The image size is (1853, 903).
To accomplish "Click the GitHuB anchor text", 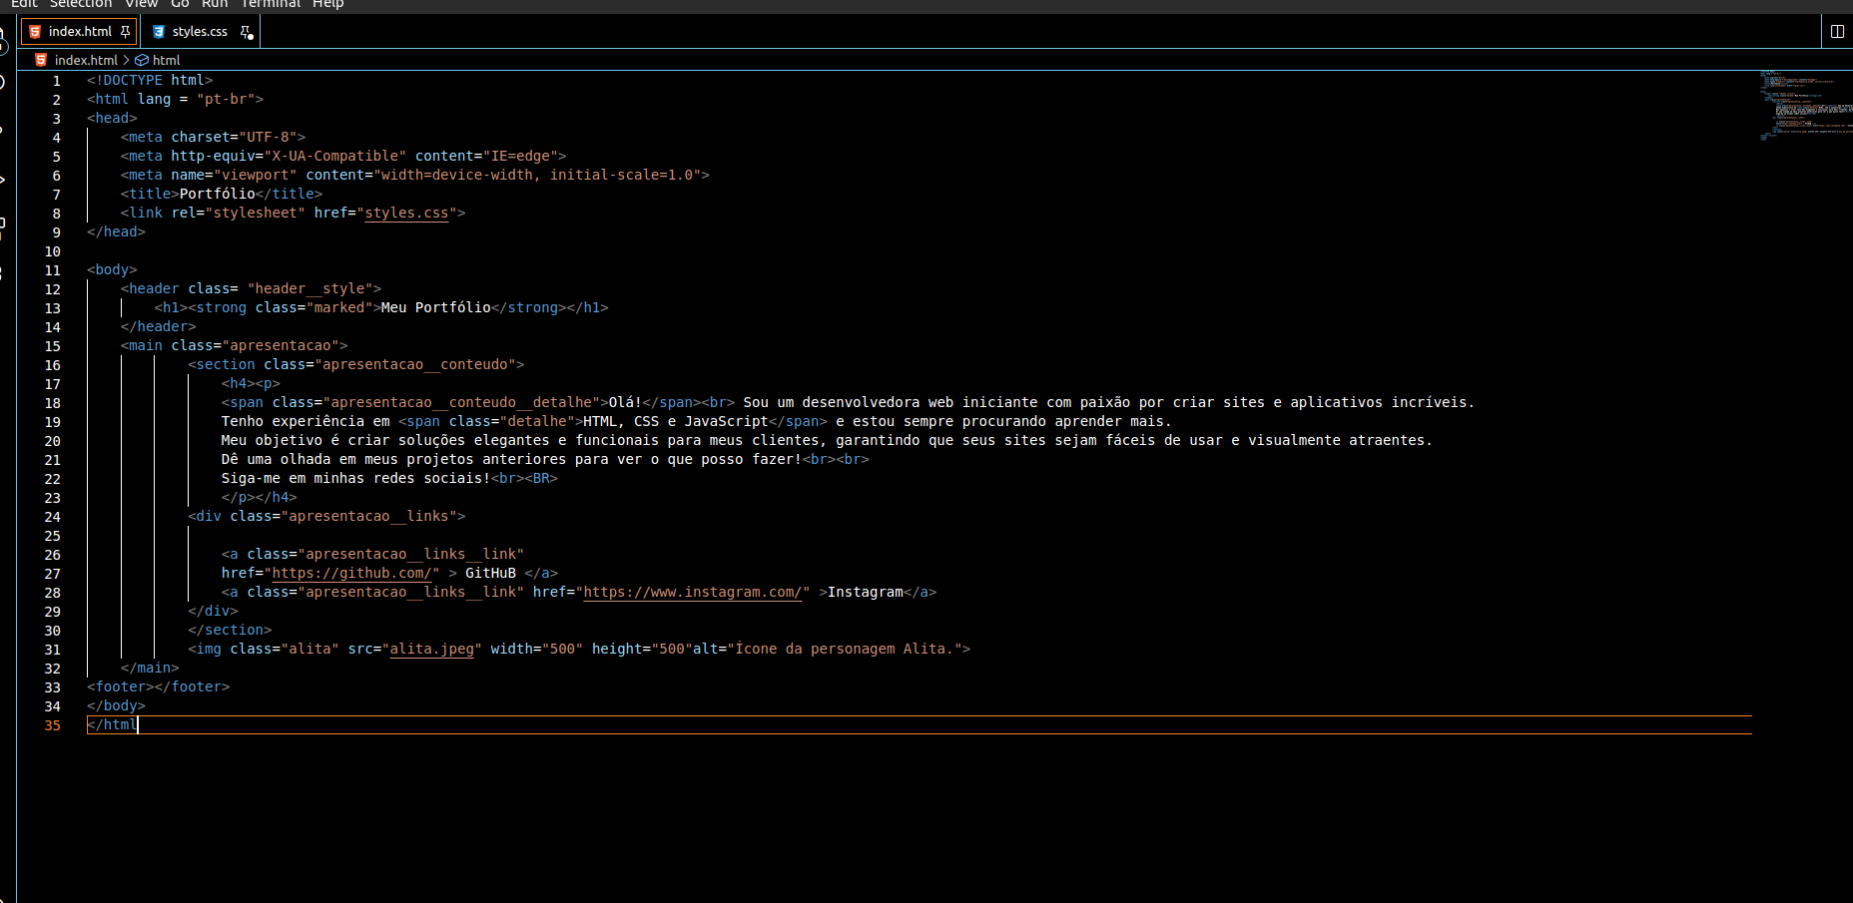I will 490,573.
